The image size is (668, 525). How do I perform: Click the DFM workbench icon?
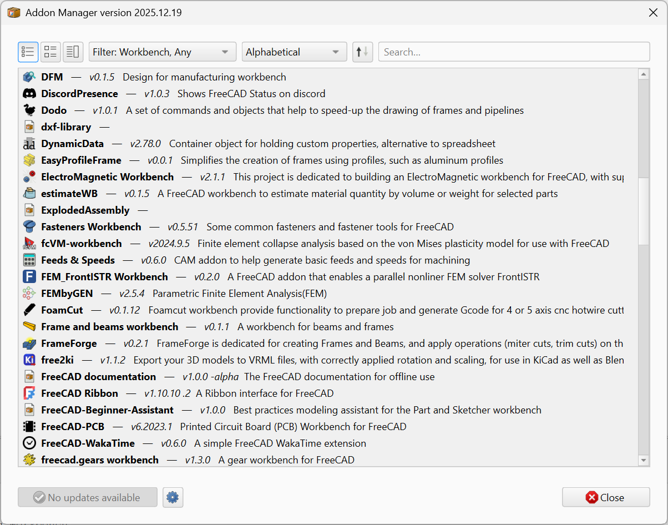point(29,77)
